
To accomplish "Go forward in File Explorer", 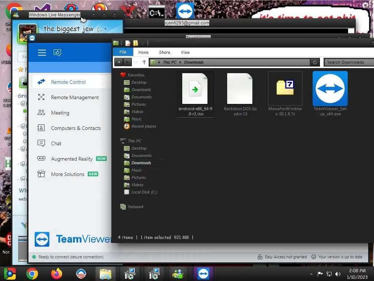I will tap(127, 62).
